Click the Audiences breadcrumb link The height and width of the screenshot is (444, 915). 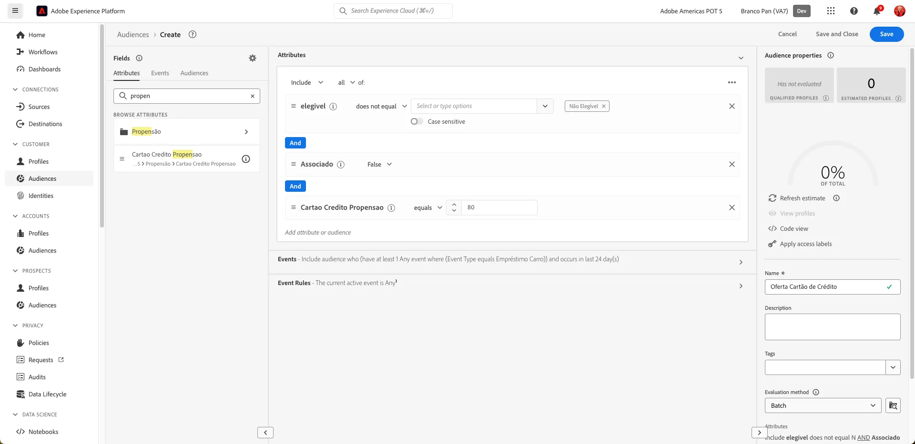(x=133, y=35)
